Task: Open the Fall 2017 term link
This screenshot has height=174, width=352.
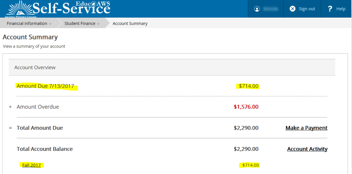Action: click(x=31, y=165)
